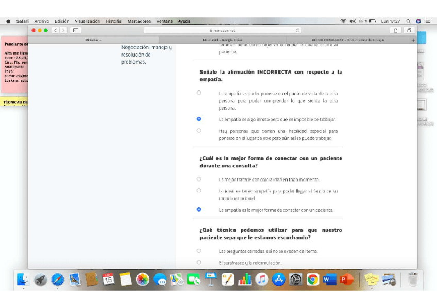Open Notification Center list icon in menu bar
Image resolution: width=437 pixels, height=308 pixels.
[427, 21]
